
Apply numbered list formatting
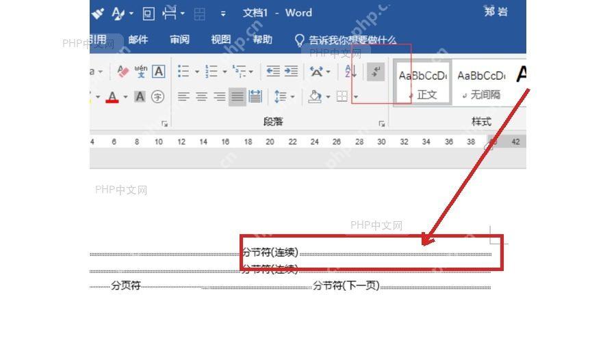(x=211, y=71)
